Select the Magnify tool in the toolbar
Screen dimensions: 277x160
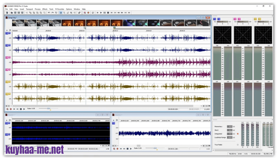(64, 13)
